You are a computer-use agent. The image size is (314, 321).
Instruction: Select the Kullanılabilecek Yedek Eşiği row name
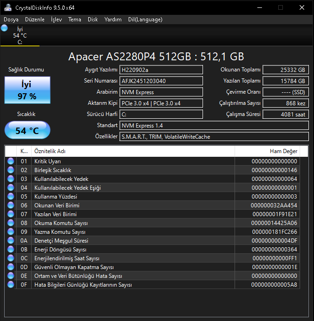pyautogui.click(x=68, y=188)
